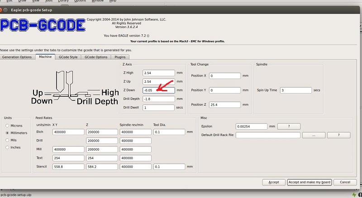Click the Etch X Y feed rate field
The image size is (362, 198).
click(68, 132)
